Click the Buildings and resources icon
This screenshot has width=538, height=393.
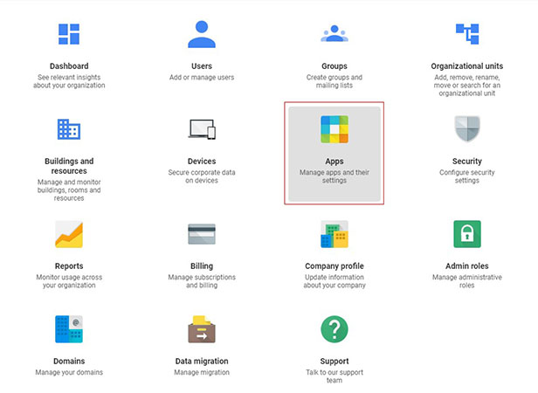point(69,129)
